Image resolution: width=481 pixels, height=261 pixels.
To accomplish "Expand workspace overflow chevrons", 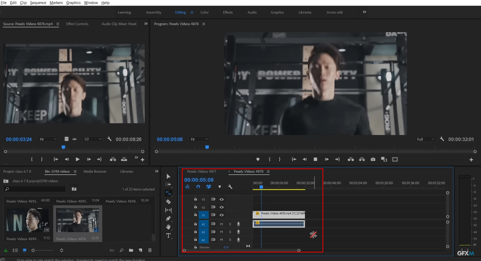I will 364,12.
